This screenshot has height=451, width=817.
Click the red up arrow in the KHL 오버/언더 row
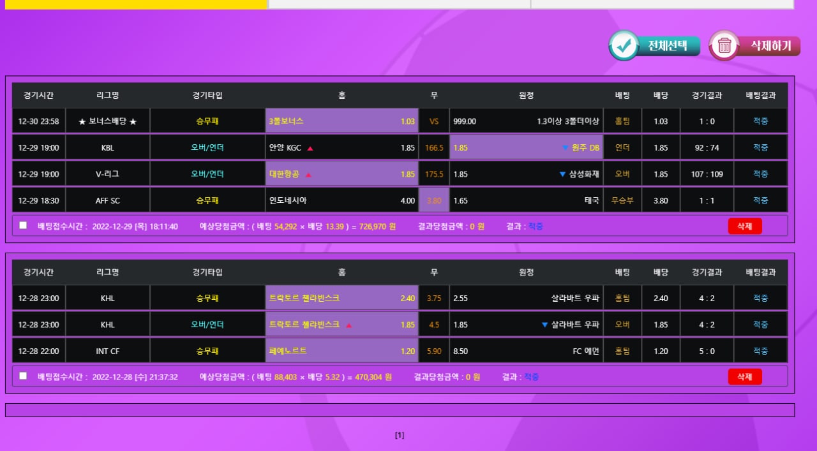coord(349,325)
